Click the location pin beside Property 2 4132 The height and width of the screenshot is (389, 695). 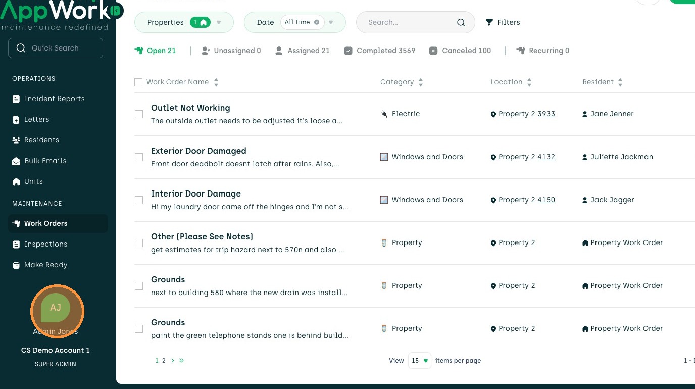pyautogui.click(x=493, y=158)
